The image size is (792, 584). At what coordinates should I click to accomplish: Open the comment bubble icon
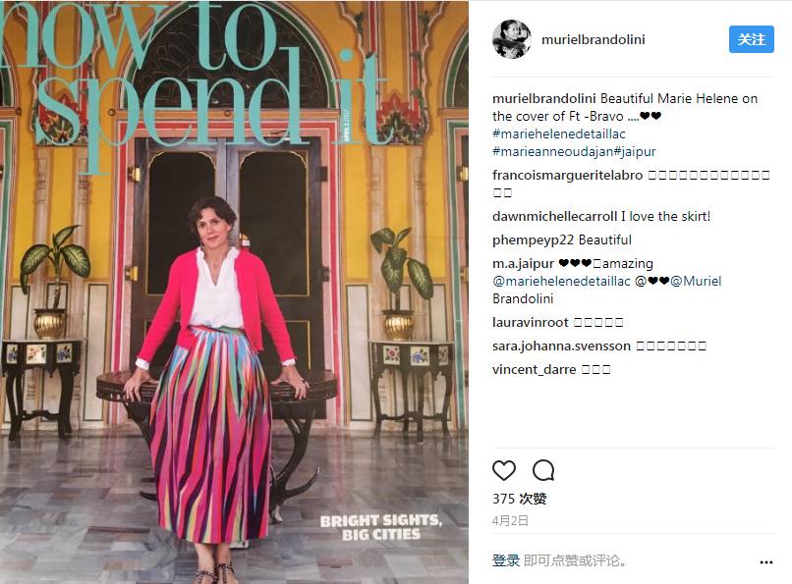(x=543, y=470)
